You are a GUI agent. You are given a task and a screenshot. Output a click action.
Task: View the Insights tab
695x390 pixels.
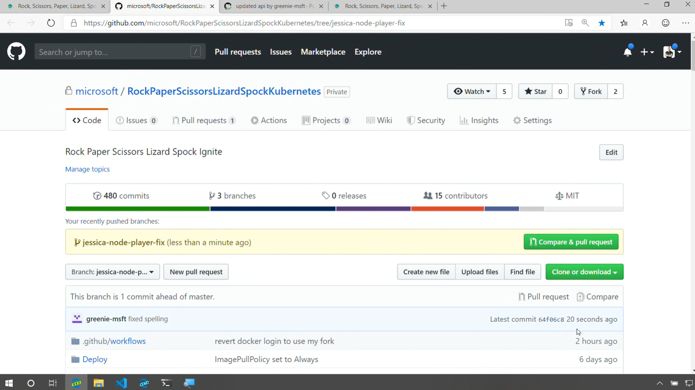479,121
